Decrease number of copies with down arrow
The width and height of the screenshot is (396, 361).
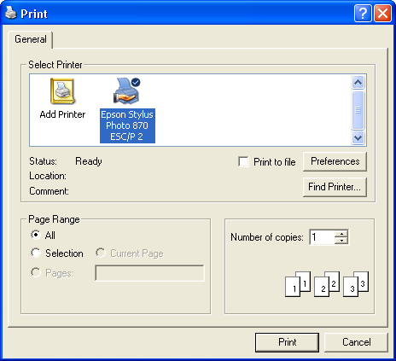click(x=341, y=241)
